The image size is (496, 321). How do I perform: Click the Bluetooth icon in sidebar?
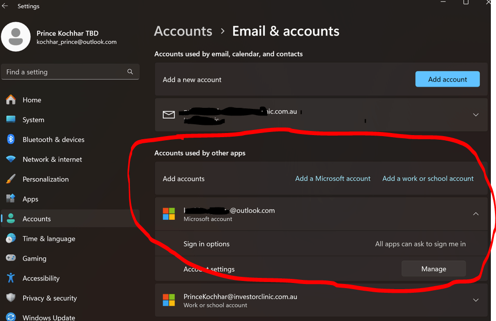click(x=11, y=139)
